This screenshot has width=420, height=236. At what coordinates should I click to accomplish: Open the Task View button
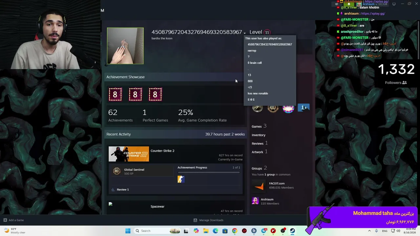point(186,231)
